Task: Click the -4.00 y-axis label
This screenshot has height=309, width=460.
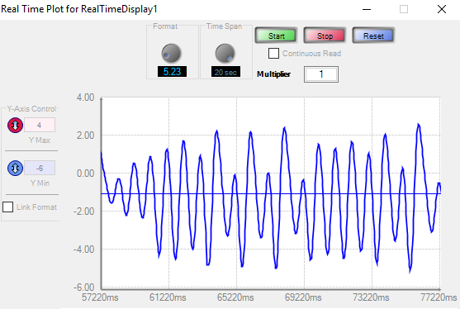Action: click(x=84, y=250)
